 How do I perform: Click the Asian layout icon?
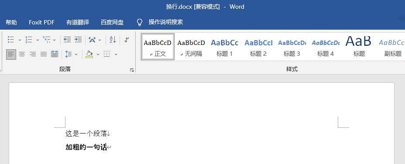click(92, 40)
